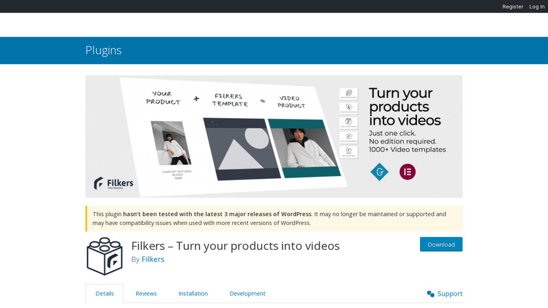Screen dimensions: 548x308
Task: Select the topmost template icon in banner stack
Action: [x=348, y=93]
